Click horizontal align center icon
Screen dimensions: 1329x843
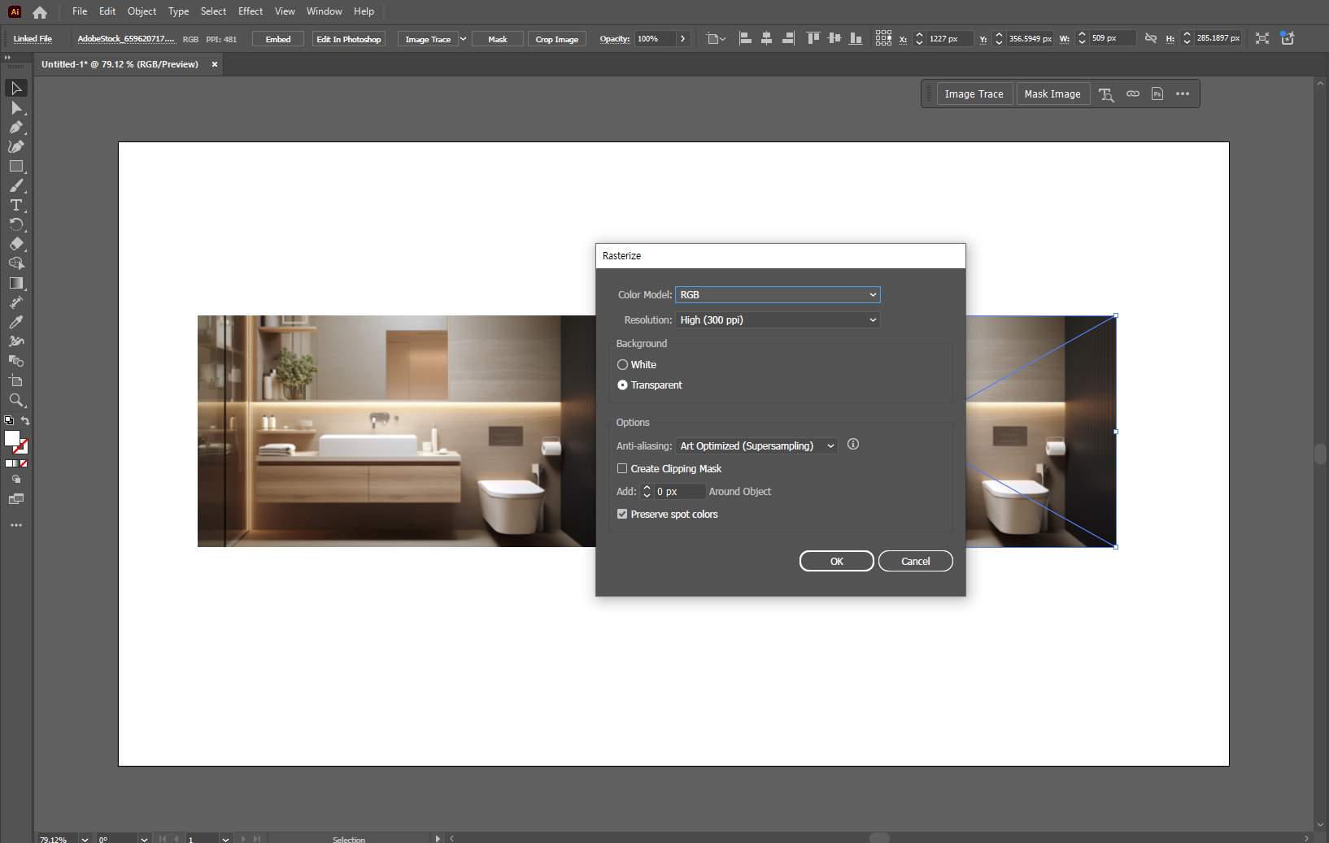click(766, 38)
